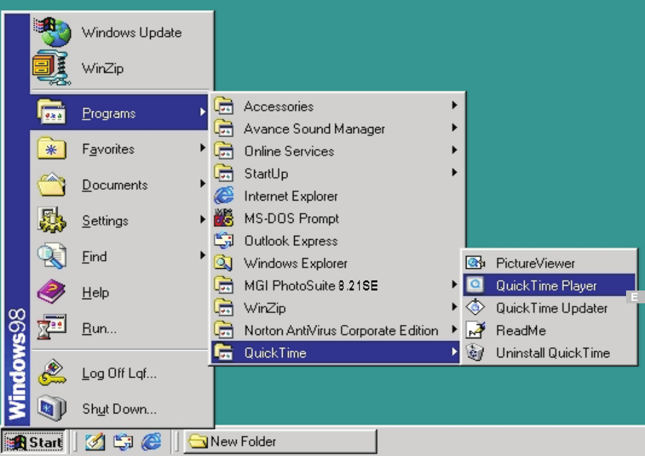Choose Help from the Start menu
The image size is (645, 456).
(119, 292)
